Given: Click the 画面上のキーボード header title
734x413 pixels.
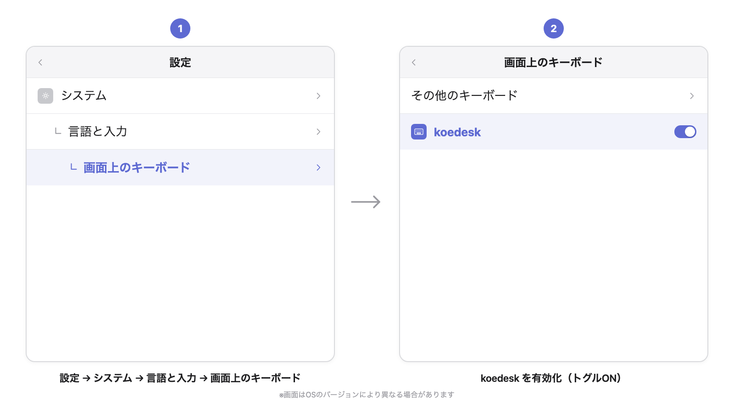Looking at the screenshot, I should [x=554, y=62].
